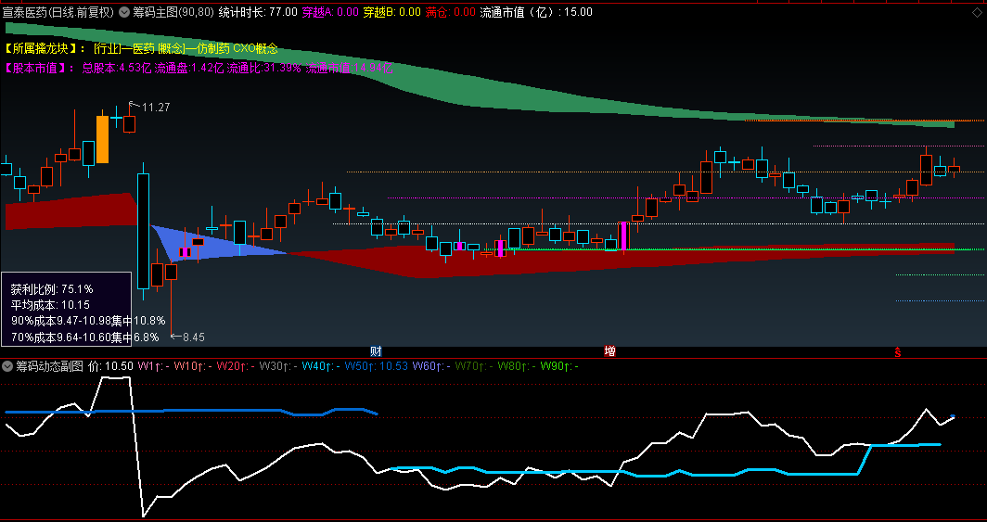Click the blue 财 event marker
Screen dimensions: 987x522
(x=376, y=351)
